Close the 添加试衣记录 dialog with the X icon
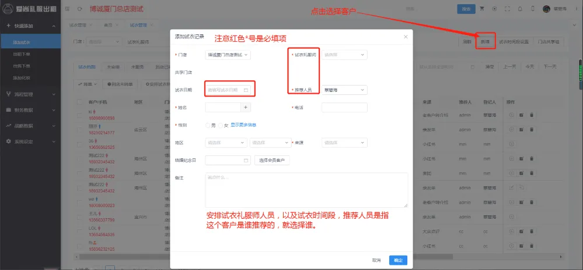Screen dimensions: 583x270 pos(406,37)
